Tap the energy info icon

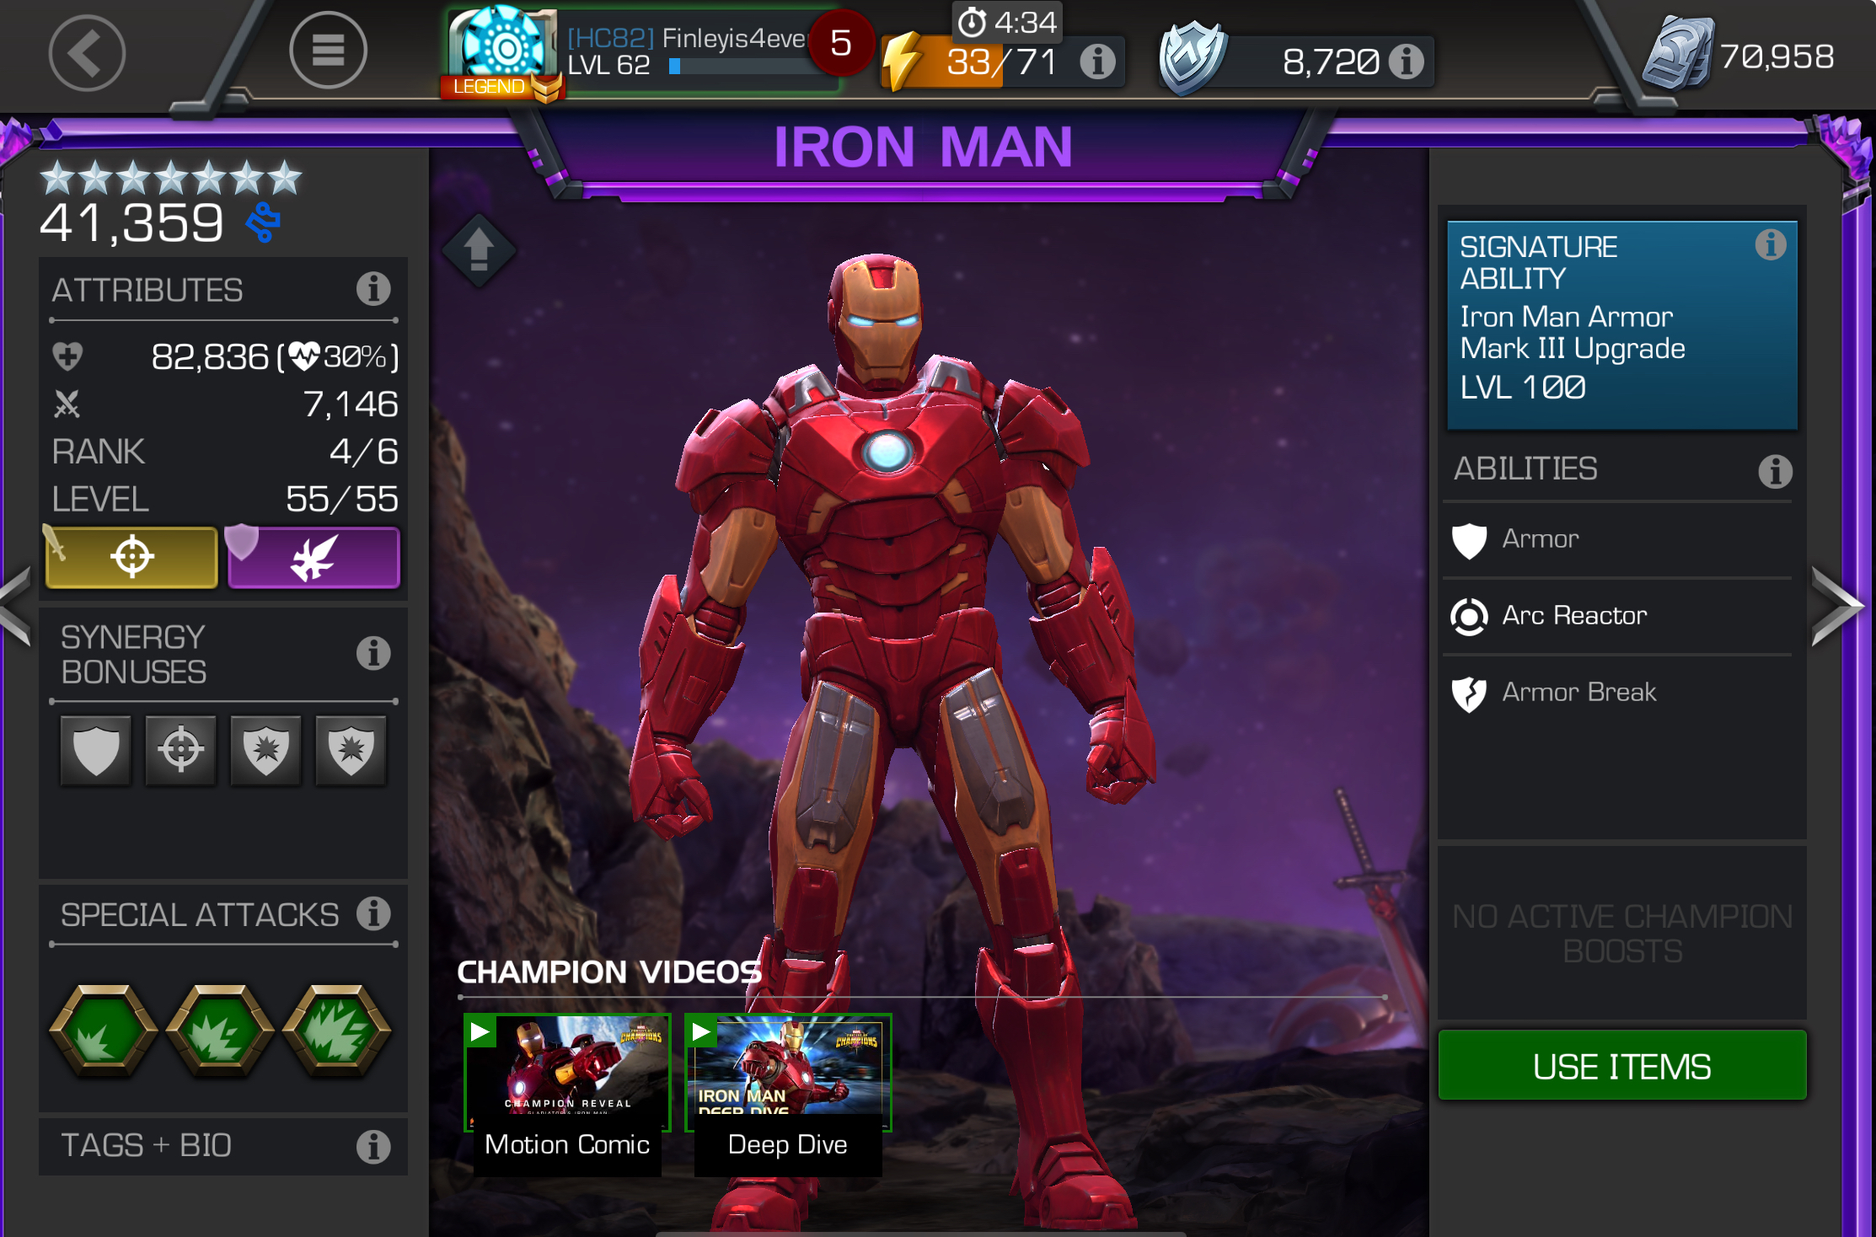tap(1097, 62)
